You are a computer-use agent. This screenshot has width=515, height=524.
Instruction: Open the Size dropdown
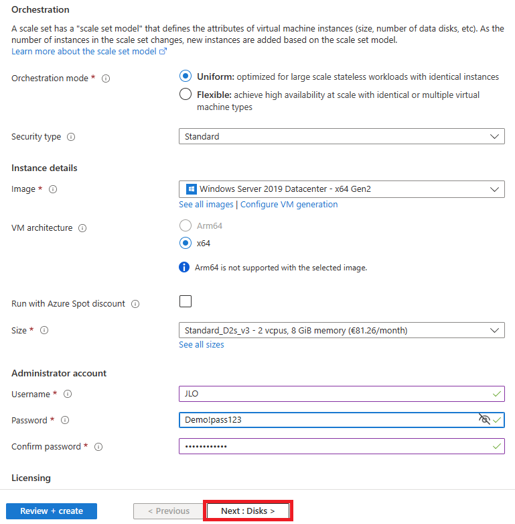(x=342, y=331)
